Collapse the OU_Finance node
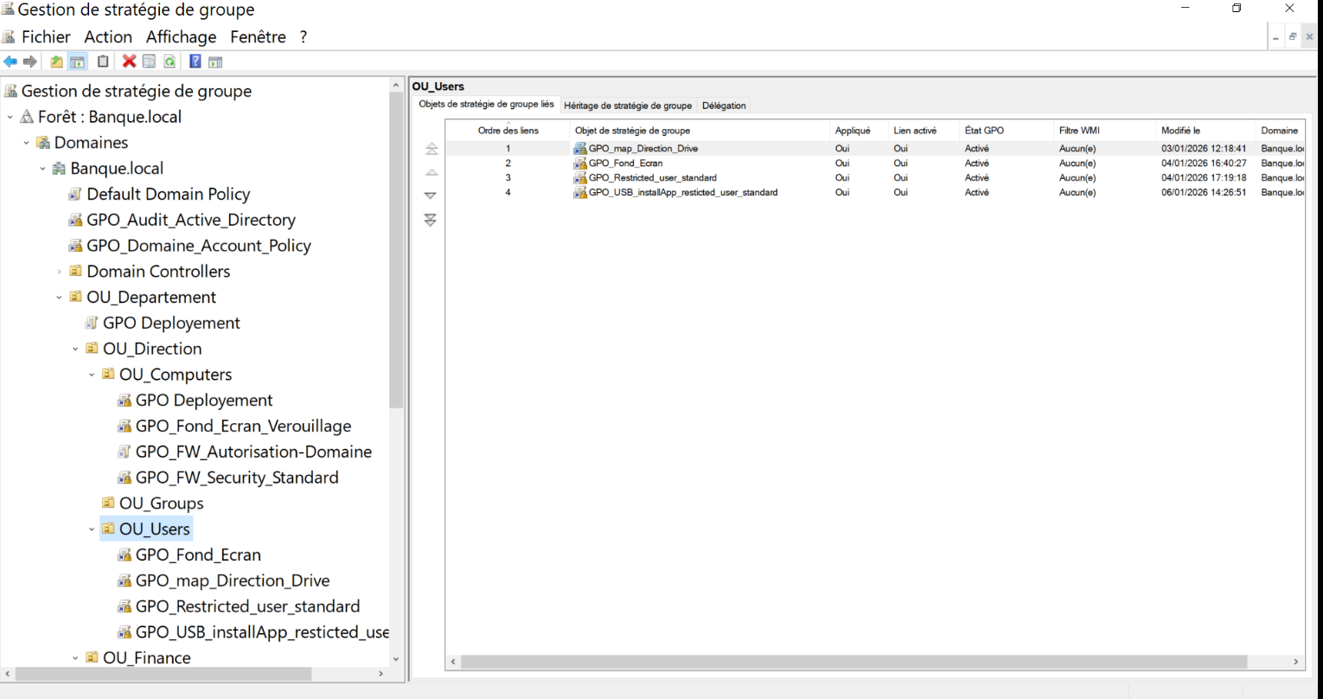Image resolution: width=1323 pixels, height=699 pixels. (76, 657)
